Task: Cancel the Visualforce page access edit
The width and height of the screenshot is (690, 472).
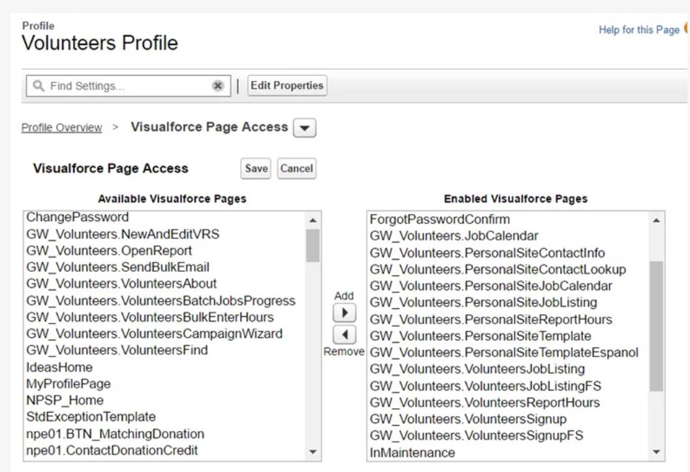Action: [297, 168]
